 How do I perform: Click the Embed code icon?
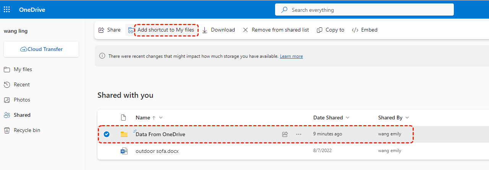pos(355,30)
